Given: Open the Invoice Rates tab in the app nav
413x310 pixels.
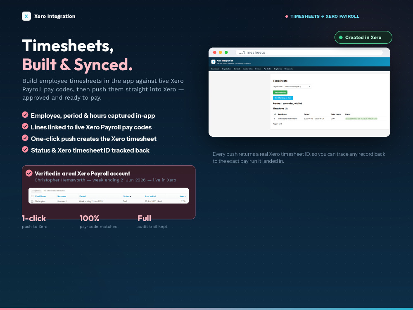Looking at the screenshot, I should pos(247,69).
